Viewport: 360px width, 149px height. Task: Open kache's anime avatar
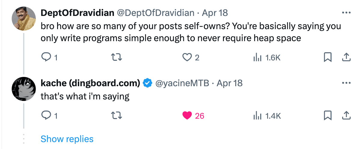[24, 89]
